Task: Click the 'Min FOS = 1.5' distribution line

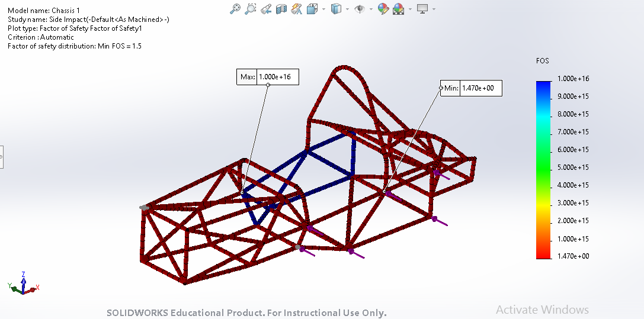Action: point(74,46)
